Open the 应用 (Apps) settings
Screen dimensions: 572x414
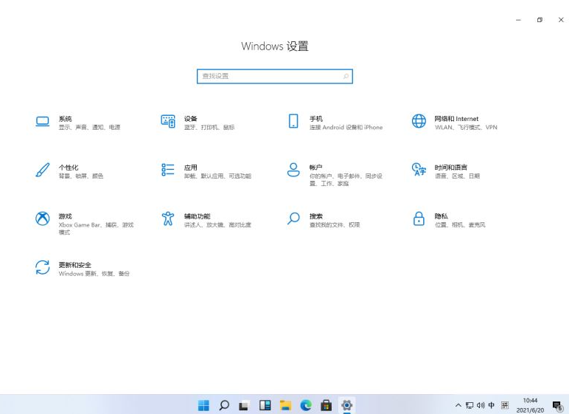(x=190, y=168)
